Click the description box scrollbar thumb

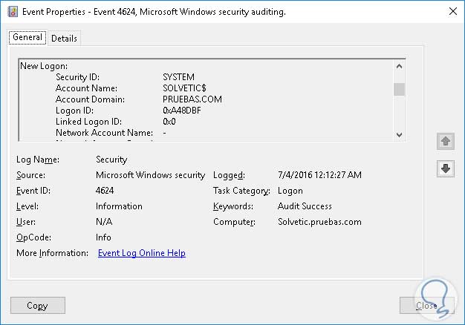(x=399, y=90)
